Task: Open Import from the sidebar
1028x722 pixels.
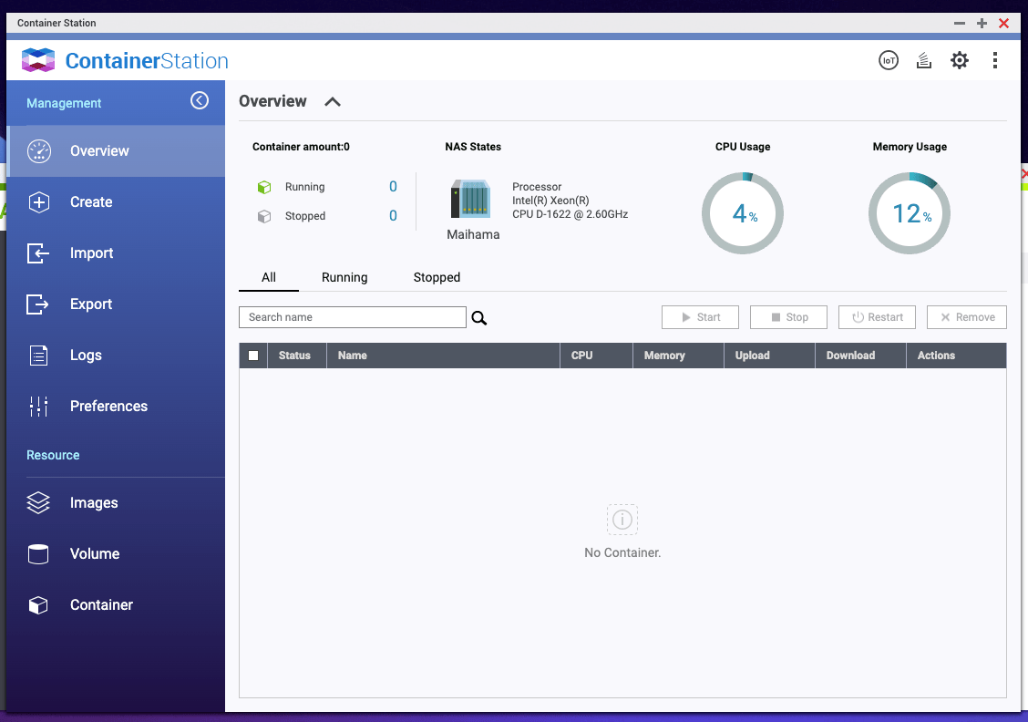Action: click(x=91, y=253)
